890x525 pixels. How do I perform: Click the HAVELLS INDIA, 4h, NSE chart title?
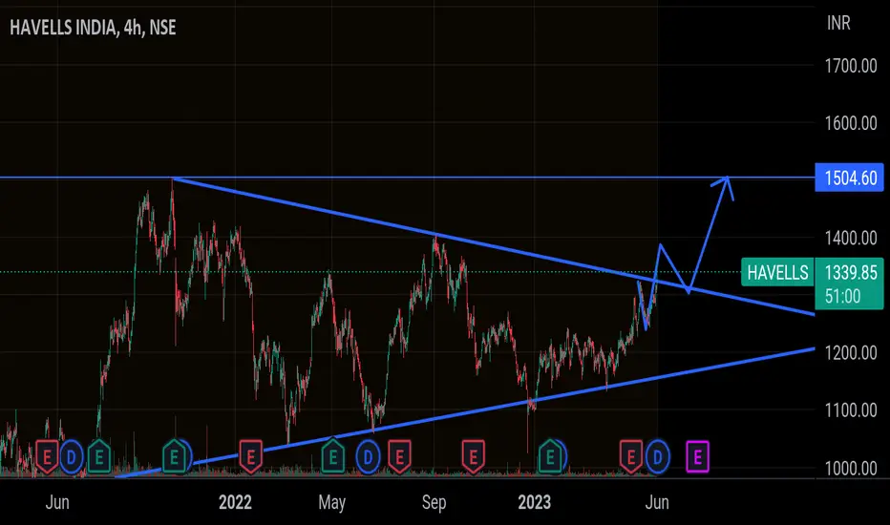93,28
